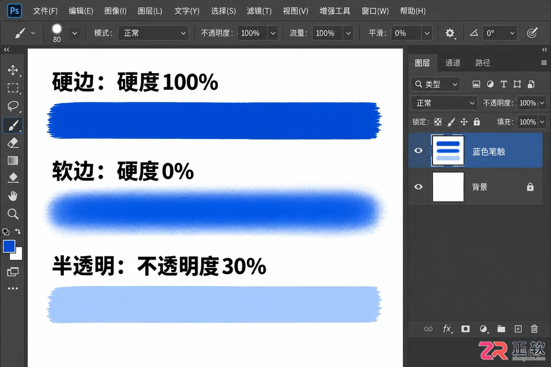Open the brush preset picker dropdown
Screen dimensions: 551x367
pyautogui.click(x=75, y=33)
